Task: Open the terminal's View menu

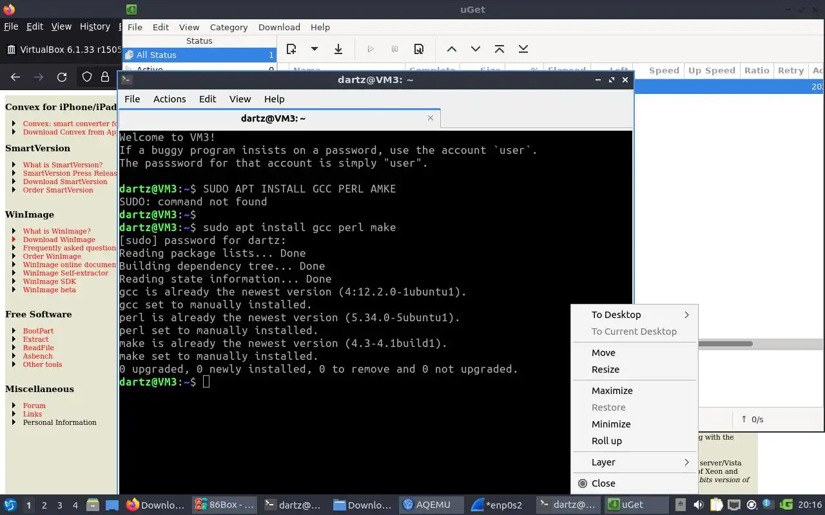Action: click(240, 98)
